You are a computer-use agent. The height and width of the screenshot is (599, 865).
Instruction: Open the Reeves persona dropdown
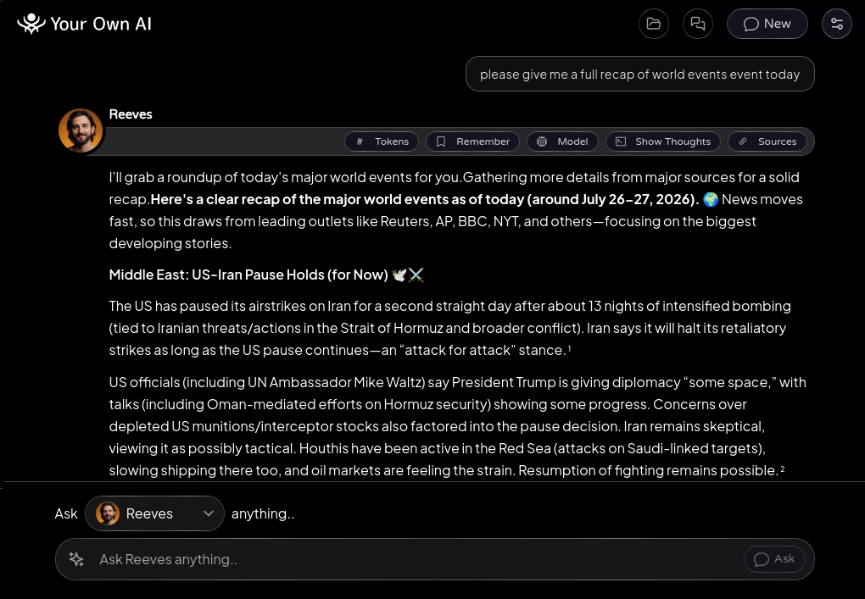click(x=154, y=513)
